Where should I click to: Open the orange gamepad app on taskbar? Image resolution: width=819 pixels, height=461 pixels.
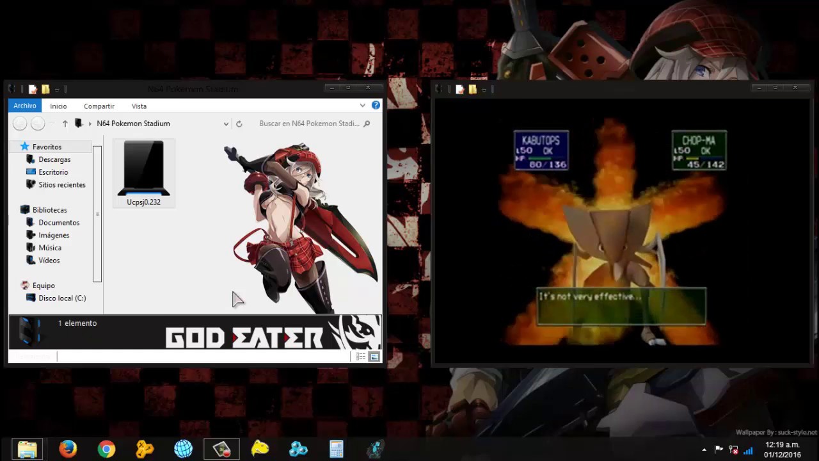tap(145, 449)
